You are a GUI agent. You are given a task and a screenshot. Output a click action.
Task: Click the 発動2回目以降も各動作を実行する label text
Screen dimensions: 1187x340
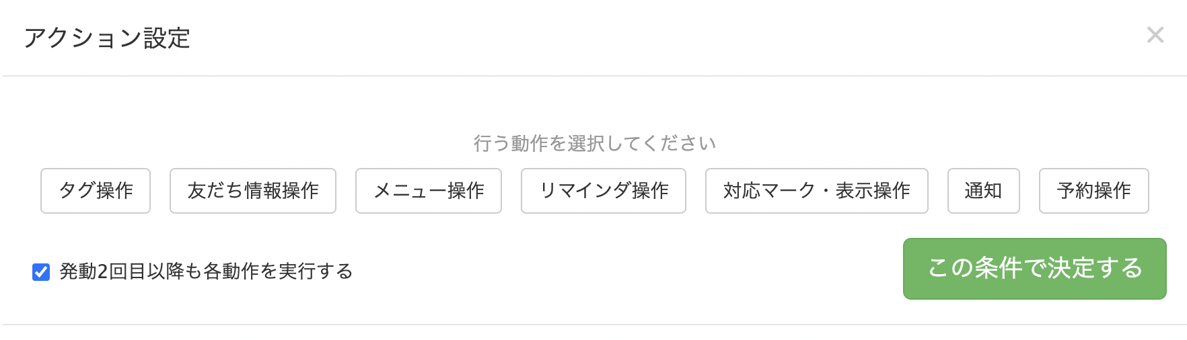pos(206,271)
